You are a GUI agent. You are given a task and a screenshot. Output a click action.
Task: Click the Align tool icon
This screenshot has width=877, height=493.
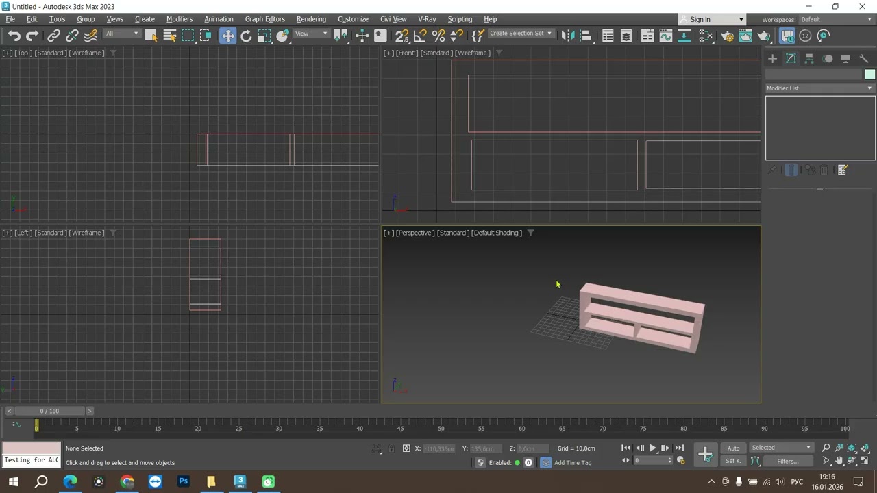tap(586, 36)
